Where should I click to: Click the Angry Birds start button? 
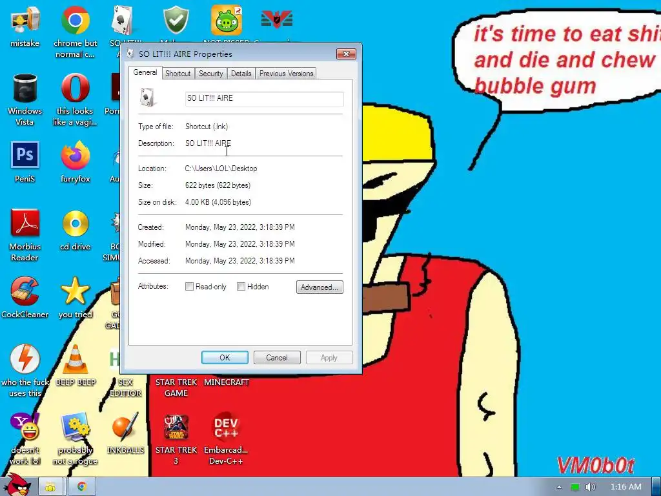[17, 485]
